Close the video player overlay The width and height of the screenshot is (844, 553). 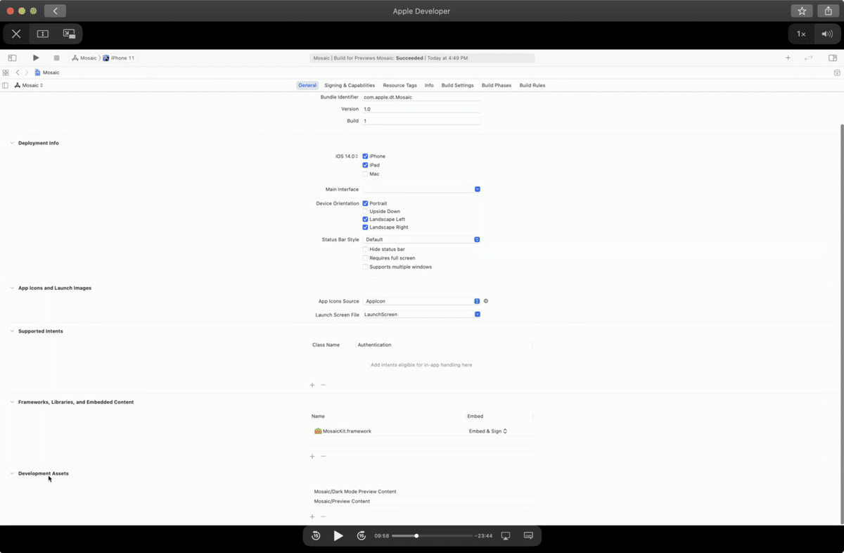[x=16, y=34]
